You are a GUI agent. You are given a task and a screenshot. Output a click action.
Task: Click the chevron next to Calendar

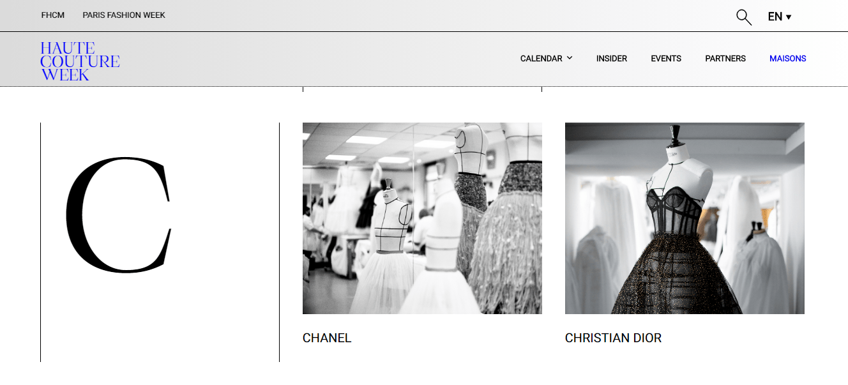569,58
